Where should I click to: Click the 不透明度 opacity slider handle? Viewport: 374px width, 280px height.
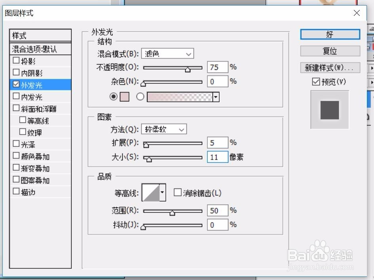[188, 69]
